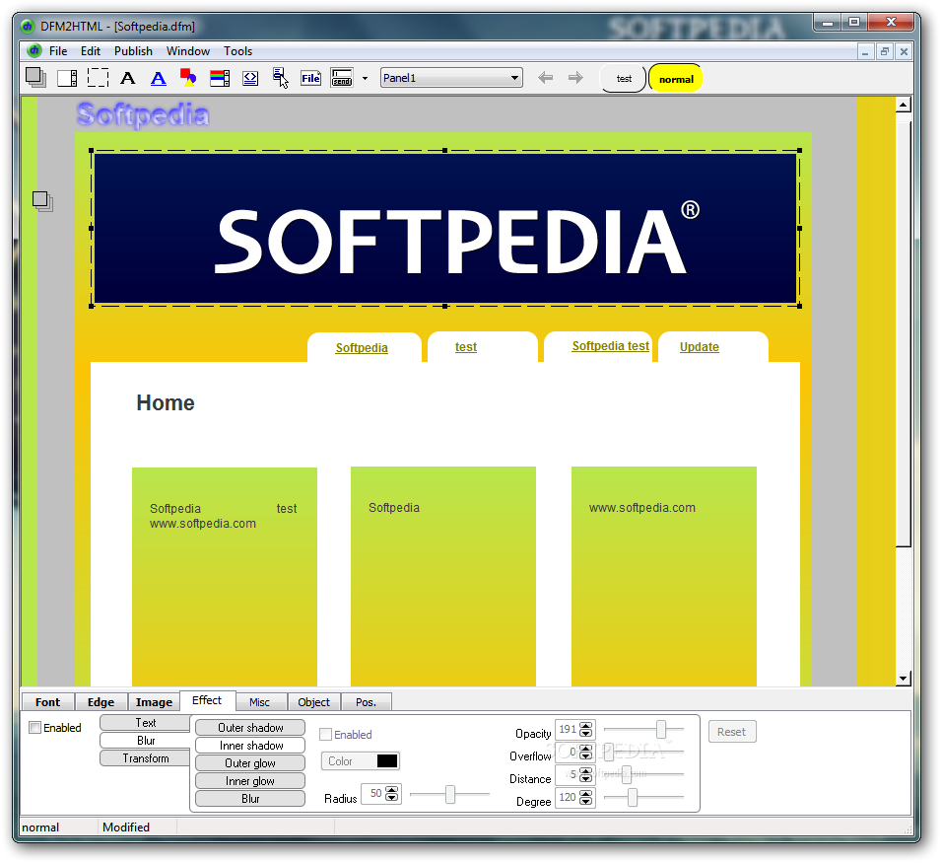941x863 pixels.
Task: Toggle the Enabled checkbox above the Color button
Action: coord(326,735)
